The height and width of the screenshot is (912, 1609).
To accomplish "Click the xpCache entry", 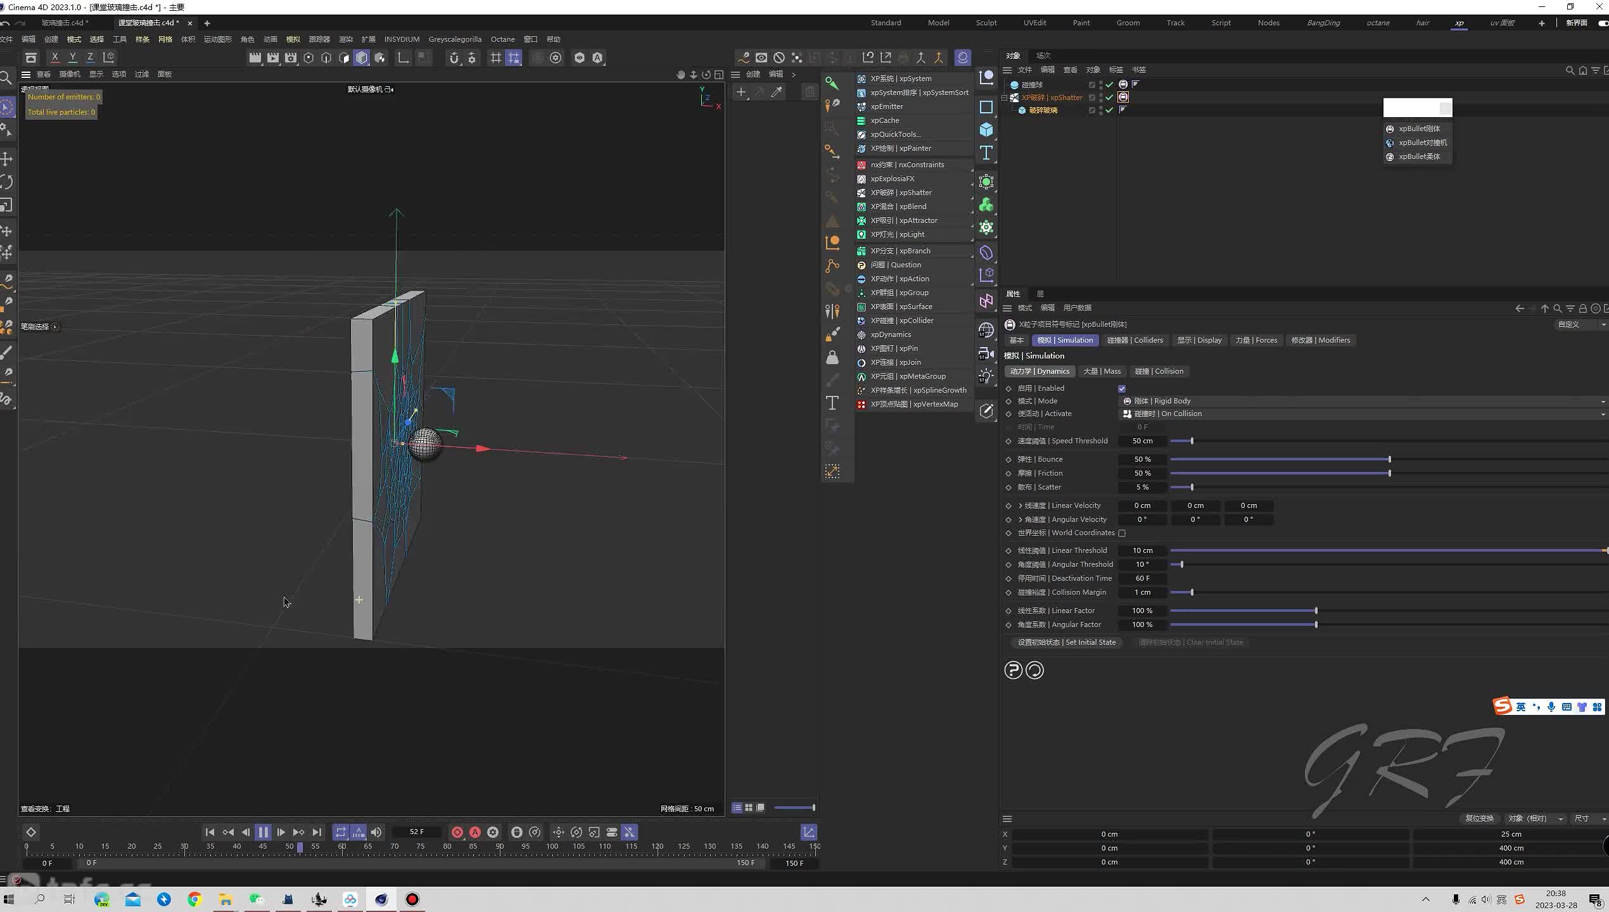I will pos(914,120).
